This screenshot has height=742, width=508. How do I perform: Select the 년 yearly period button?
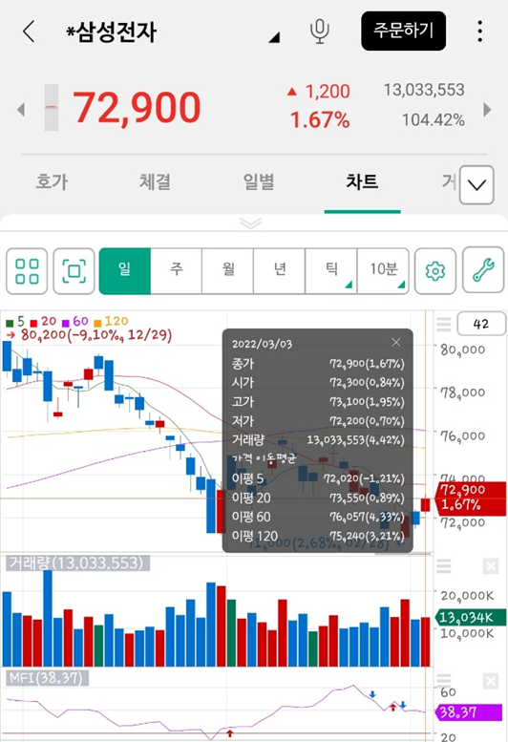280,270
